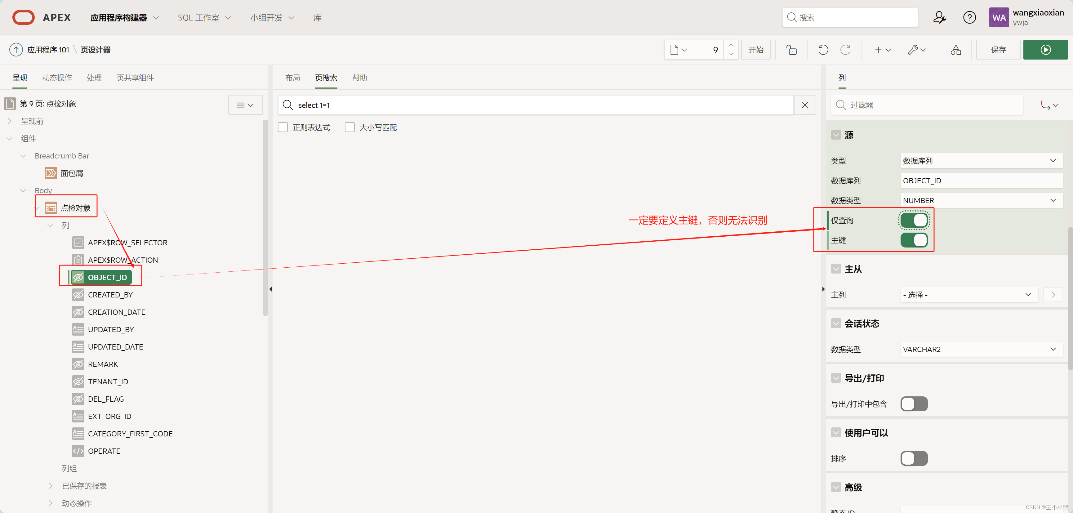Open the page selector dropdown
This screenshot has height=513, width=1073.
[x=679, y=50]
